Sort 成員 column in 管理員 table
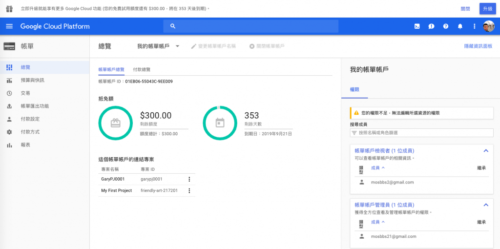This screenshot has height=249, width=500. (x=378, y=222)
